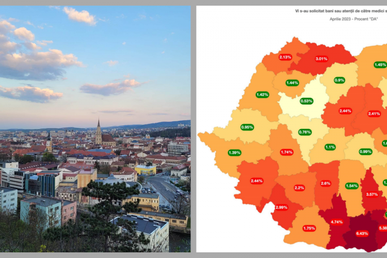Click the green 0.53% county label
The width and height of the screenshot is (387, 258).
coord(307,101)
